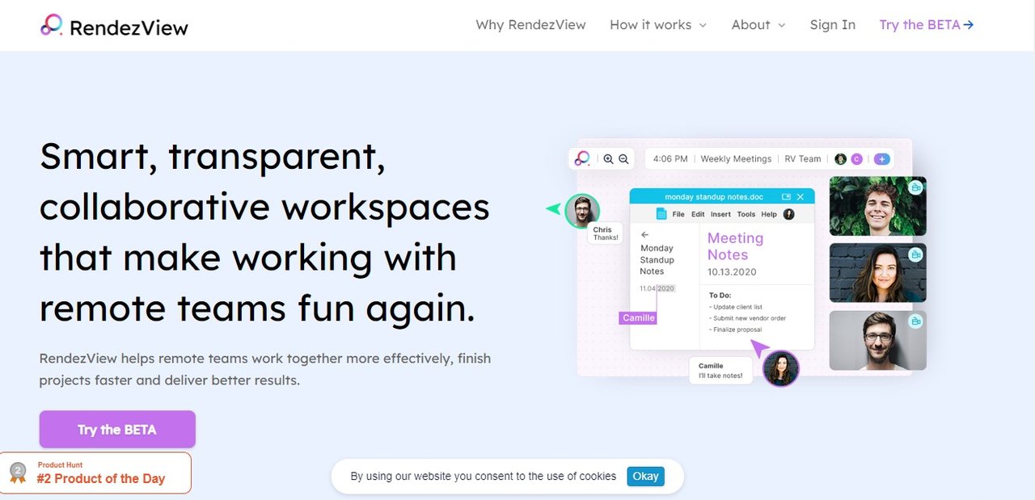This screenshot has height=500, width=1035.
Task: Select the top video tile with leafy background
Action: point(877,207)
